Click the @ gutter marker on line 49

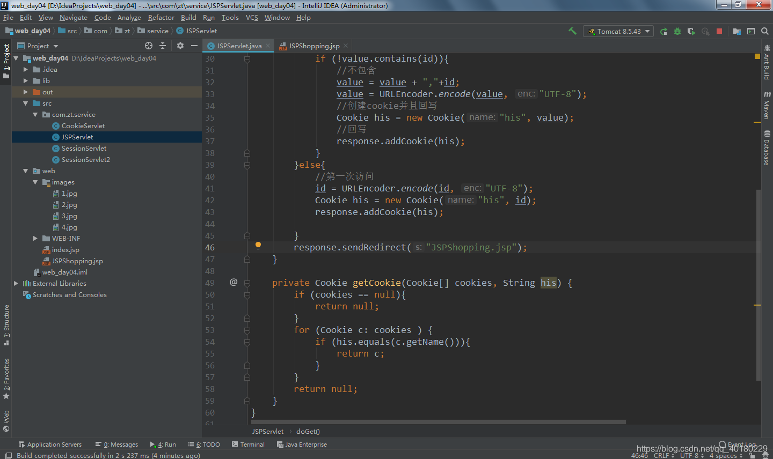(x=234, y=282)
